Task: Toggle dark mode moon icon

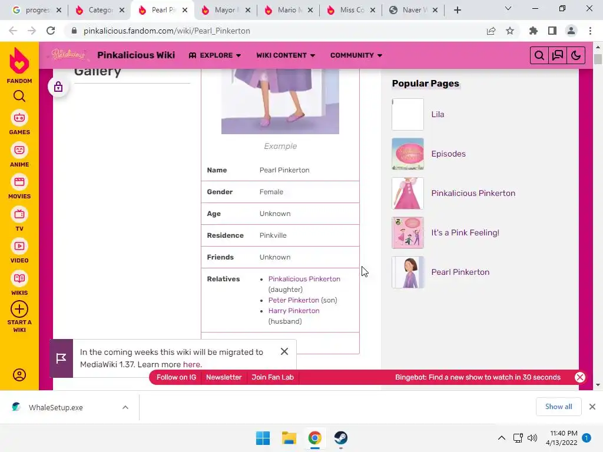Action: pos(576,55)
